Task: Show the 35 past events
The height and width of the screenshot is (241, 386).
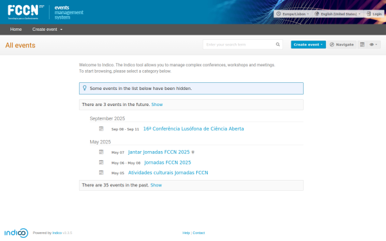Action: pos(156,185)
